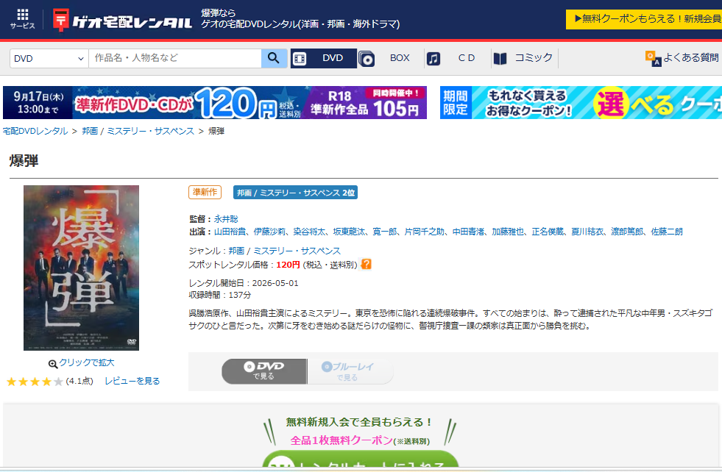Viewport: 722px width, 472px height.
Task: Switch to ブルーレイで見る format
Action: coord(350,371)
